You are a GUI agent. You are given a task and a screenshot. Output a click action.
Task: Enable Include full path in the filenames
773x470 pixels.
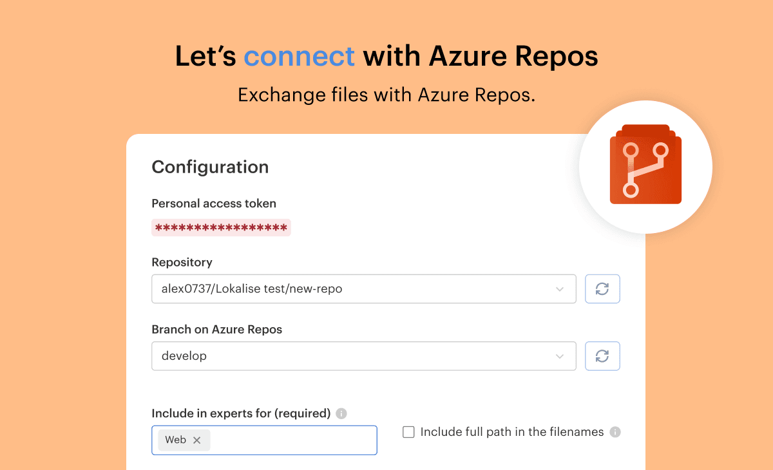point(408,432)
